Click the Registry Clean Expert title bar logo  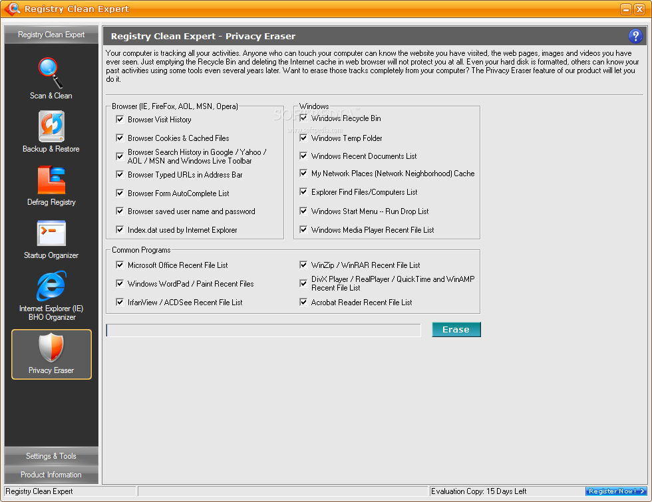tap(12, 8)
